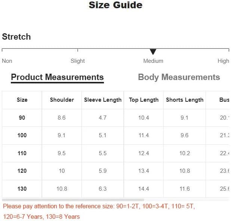Click the Medium stretch label
The width and height of the screenshot is (231, 221).
[x=153, y=61]
